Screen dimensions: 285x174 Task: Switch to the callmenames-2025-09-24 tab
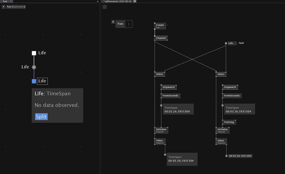(118, 1)
